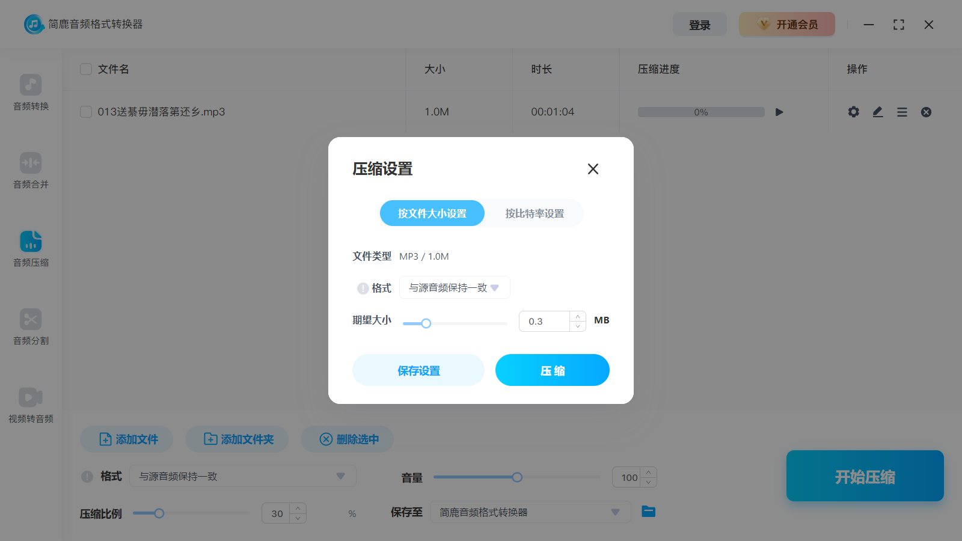Switch to the 按比特率设置 tab

click(x=535, y=213)
